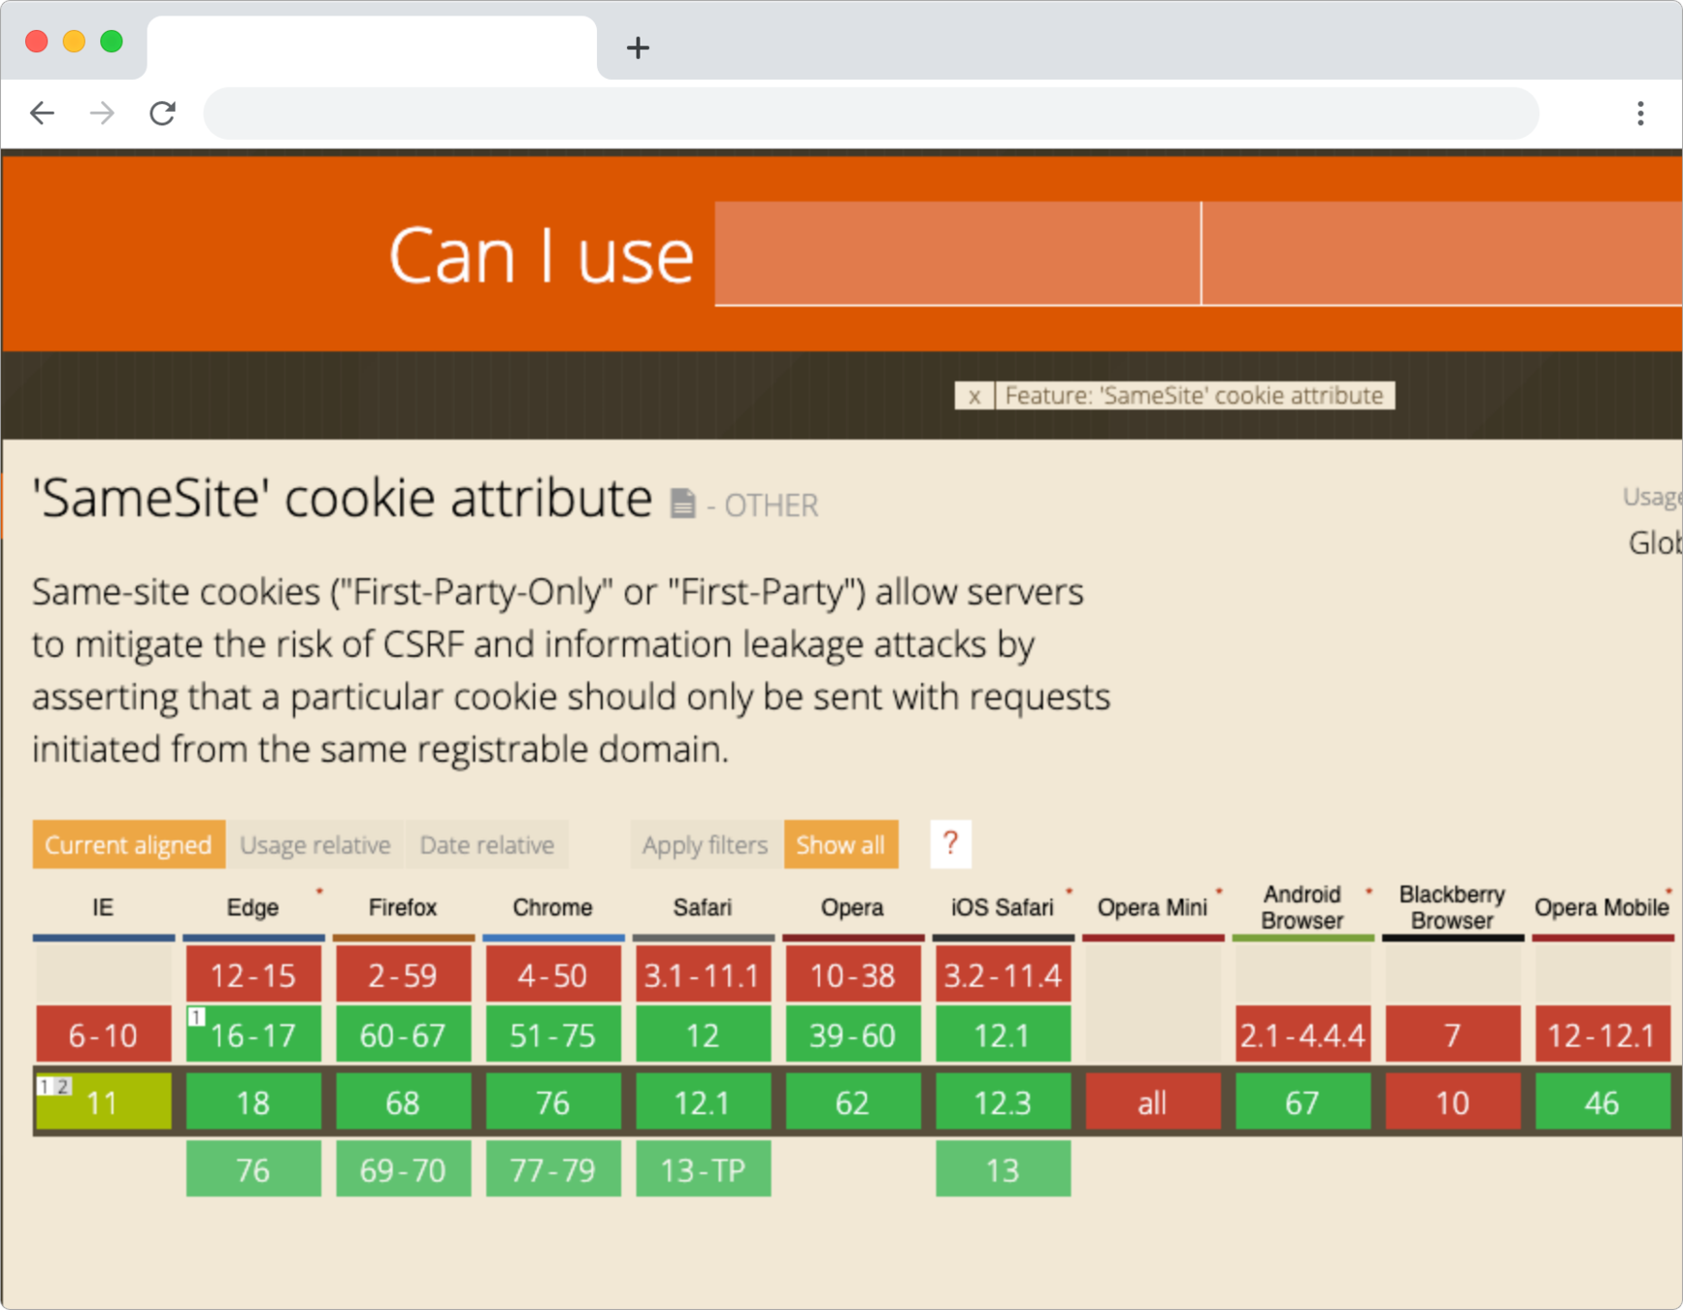Open the question mark help button
This screenshot has height=1310, width=1683.
[x=950, y=844]
